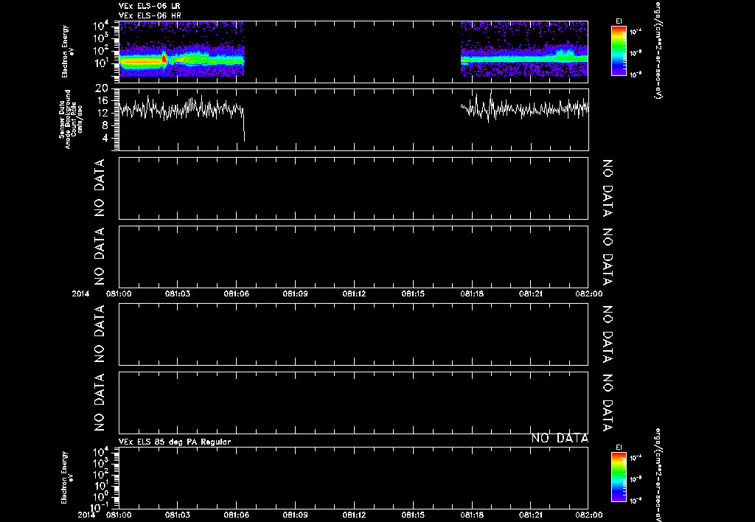
Task: Click the 8 tick label on the count-rate axis
Action: [105, 125]
